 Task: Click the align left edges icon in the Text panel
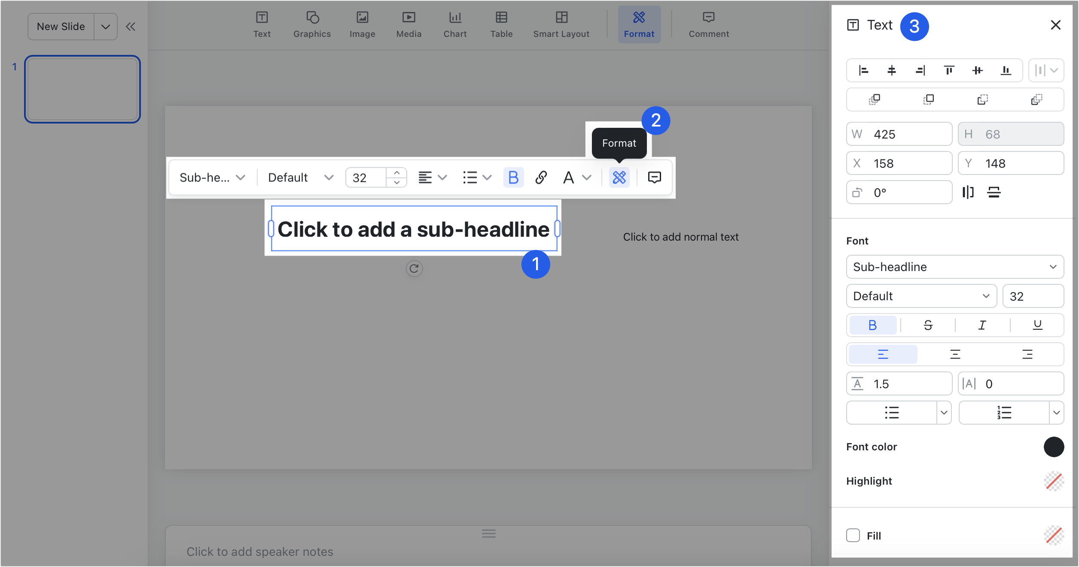point(863,70)
